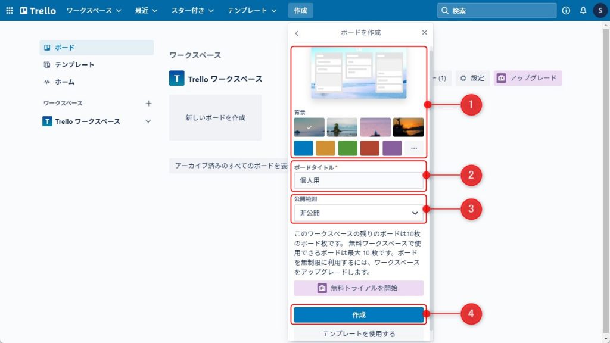Image resolution: width=610 pixels, height=343 pixels.
Task: Open more backgrounds with the ellipsis button
Action: click(414, 148)
